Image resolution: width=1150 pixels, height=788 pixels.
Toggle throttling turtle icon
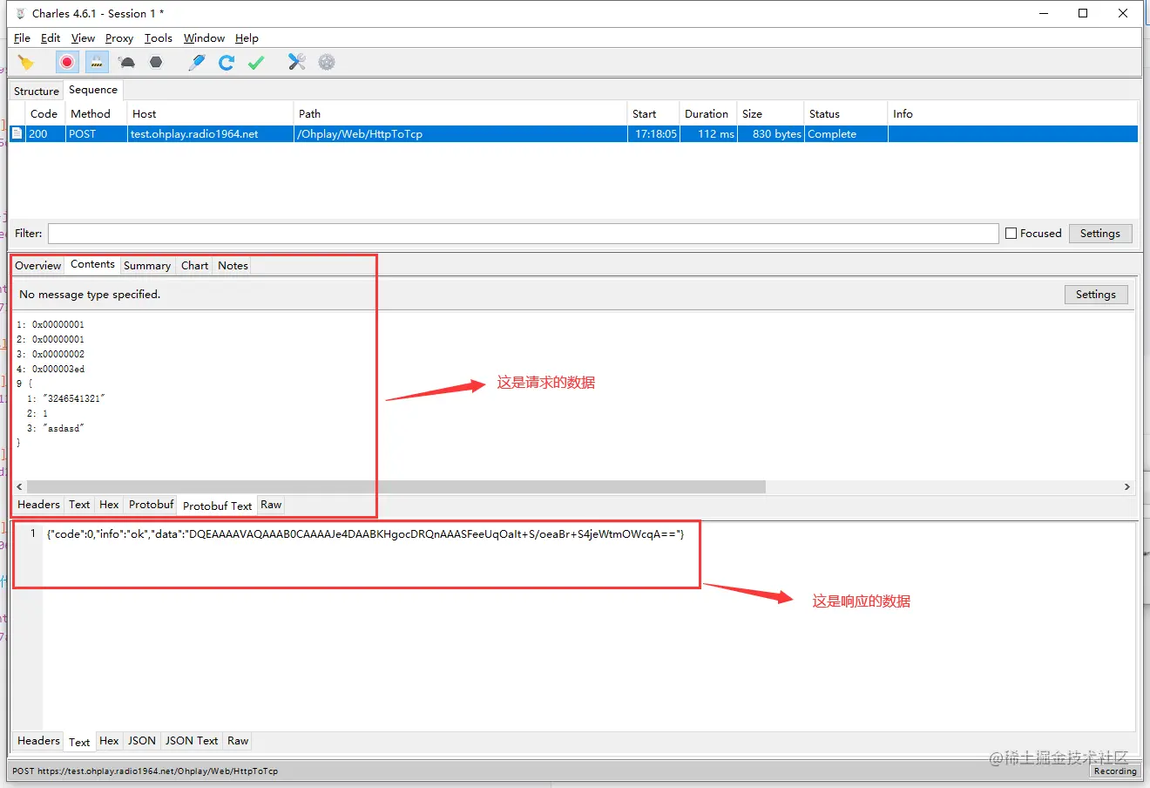(x=127, y=63)
